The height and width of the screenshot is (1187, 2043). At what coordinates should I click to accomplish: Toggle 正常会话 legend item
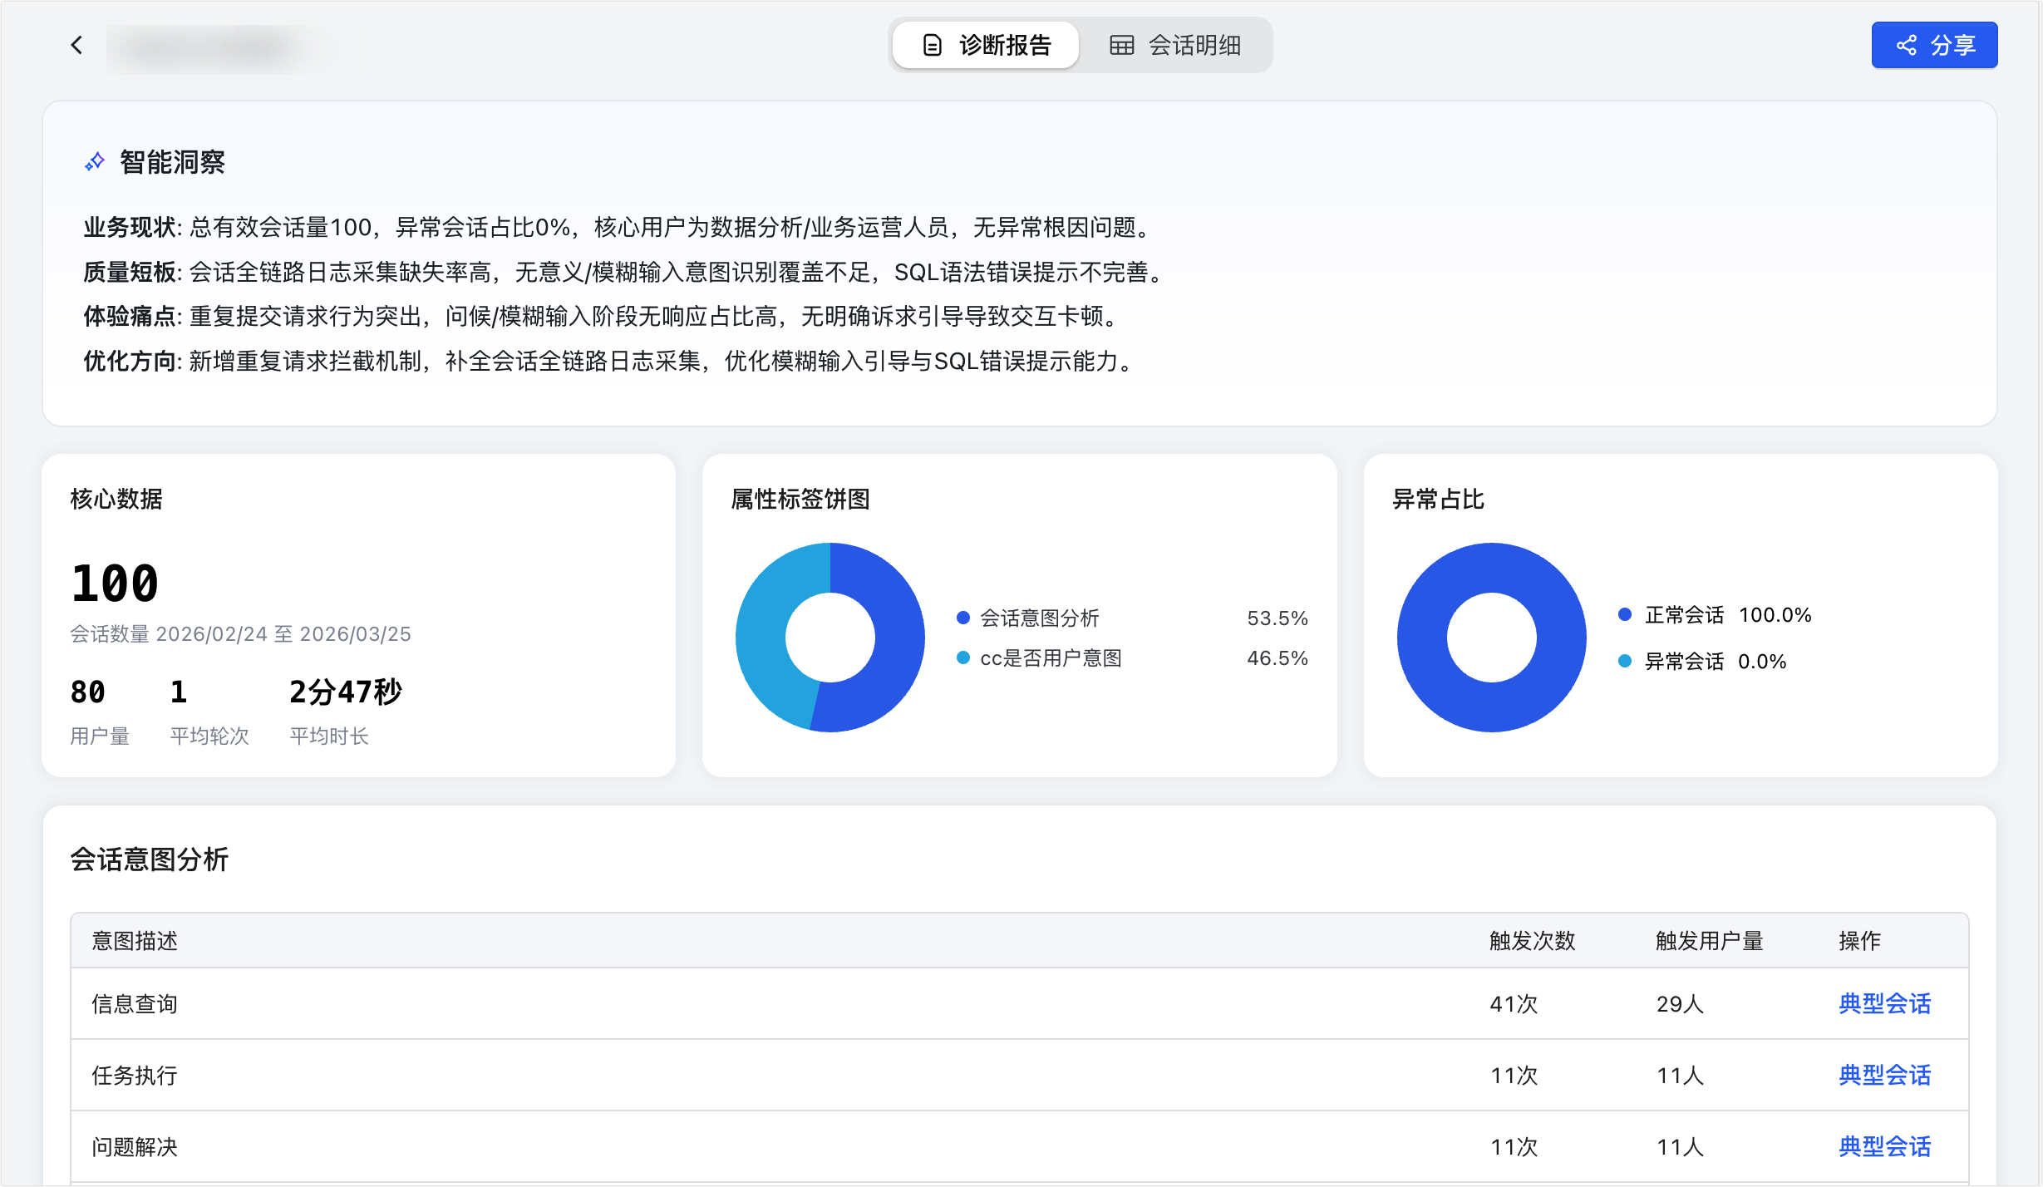coord(1683,615)
